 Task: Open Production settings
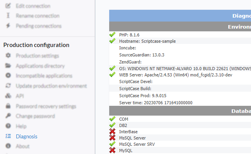[x=37, y=56]
